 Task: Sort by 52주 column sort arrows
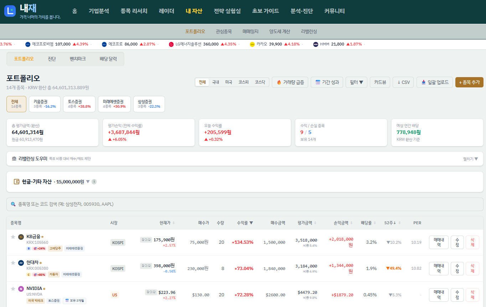(399, 223)
